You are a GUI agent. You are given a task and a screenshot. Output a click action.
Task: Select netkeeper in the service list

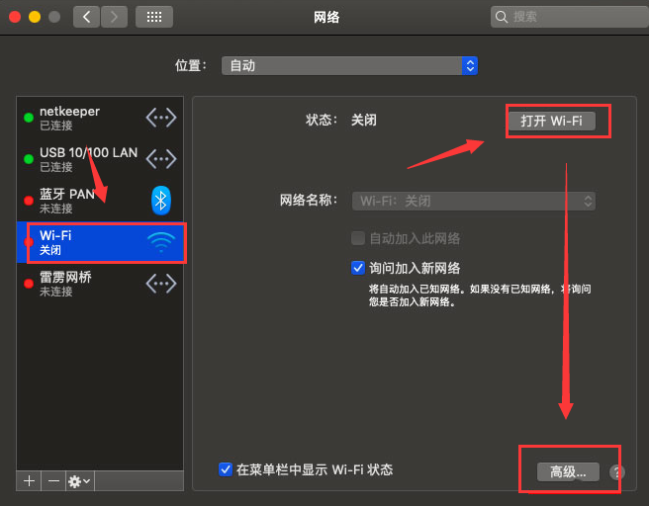click(x=84, y=118)
